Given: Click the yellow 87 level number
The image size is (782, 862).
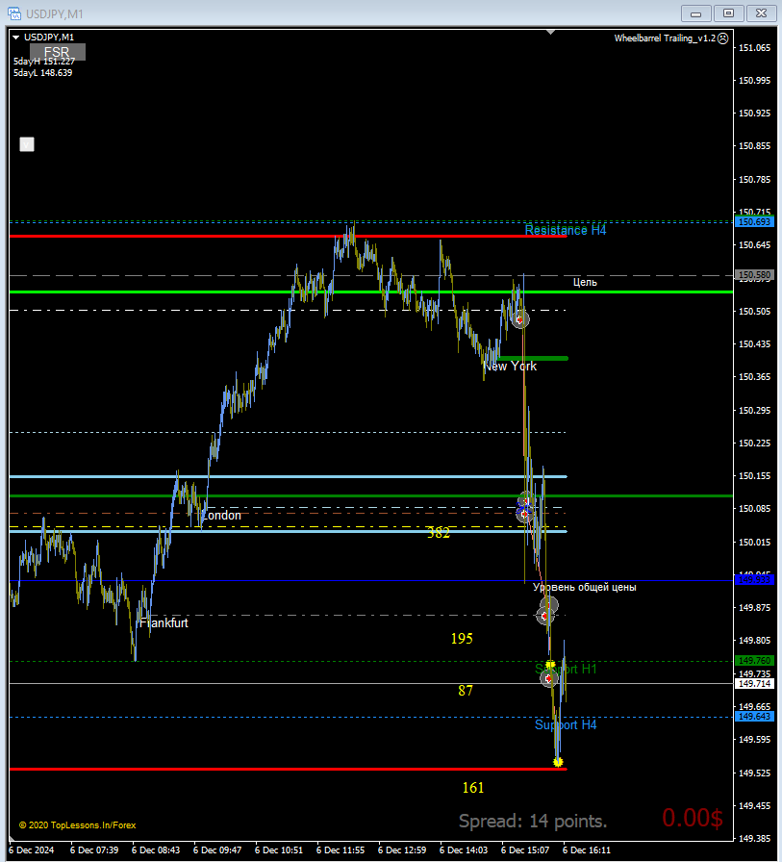Looking at the screenshot, I should coord(465,691).
